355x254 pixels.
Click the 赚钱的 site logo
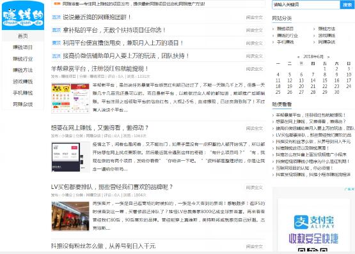click(x=23, y=15)
